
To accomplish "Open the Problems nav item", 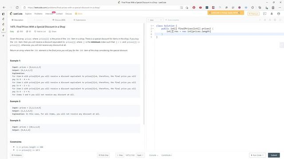I will 39,14.
